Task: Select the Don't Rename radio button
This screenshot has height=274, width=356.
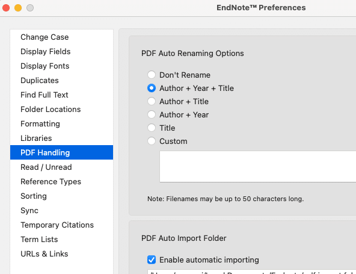Action: [x=152, y=75]
